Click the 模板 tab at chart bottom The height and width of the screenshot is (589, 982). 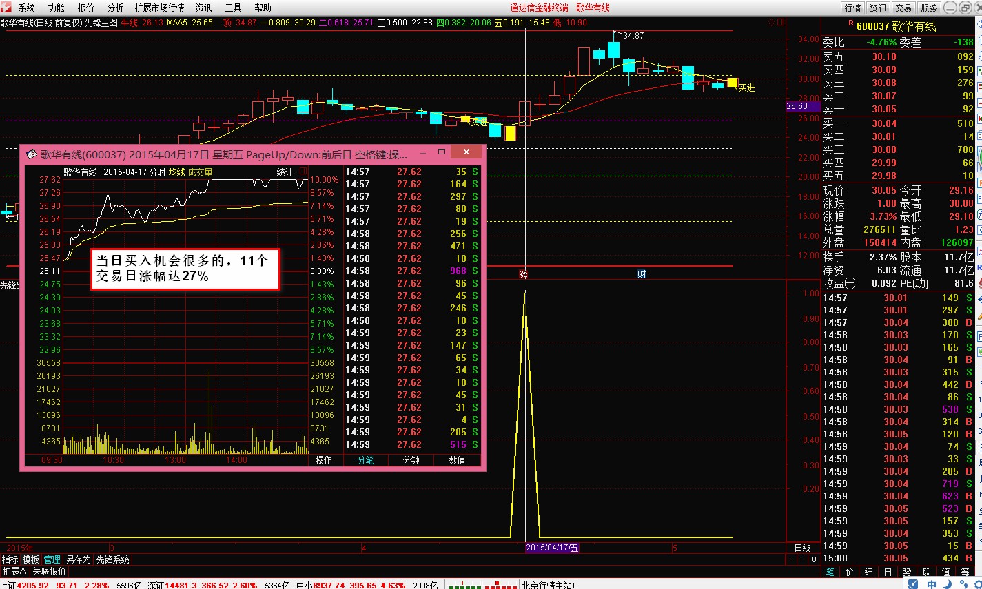(x=31, y=559)
